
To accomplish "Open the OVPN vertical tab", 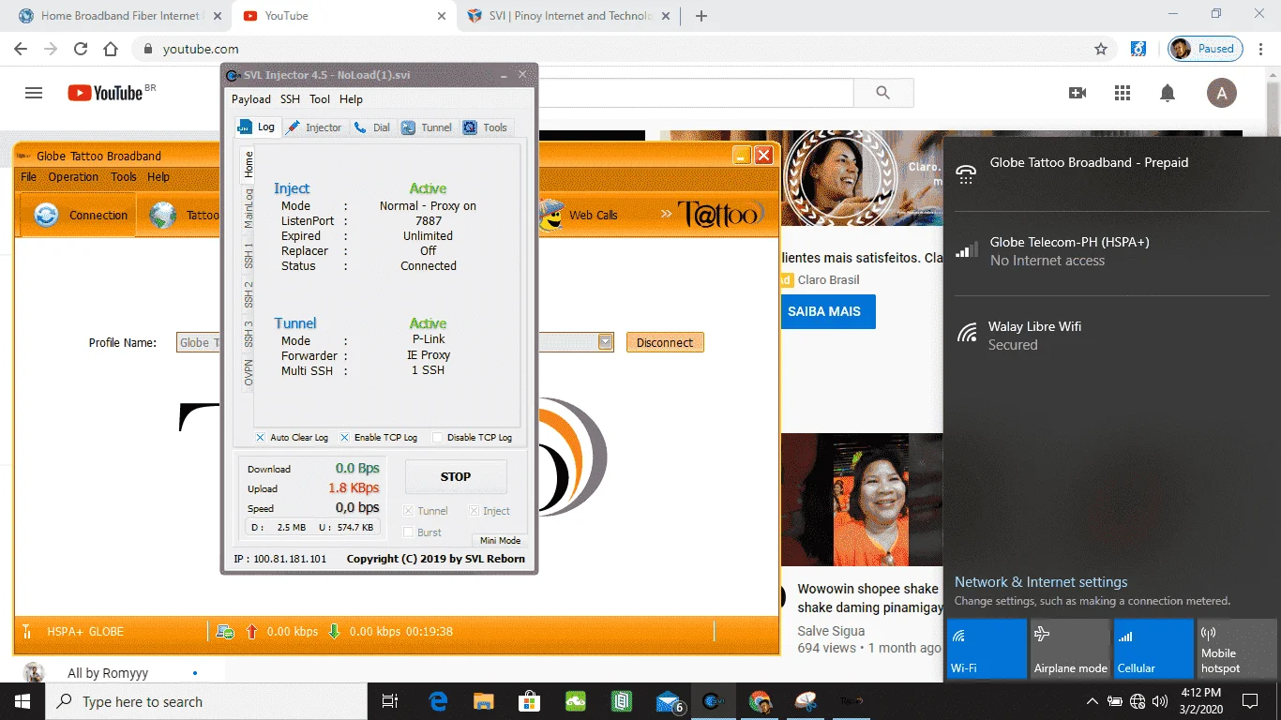I will [x=249, y=372].
